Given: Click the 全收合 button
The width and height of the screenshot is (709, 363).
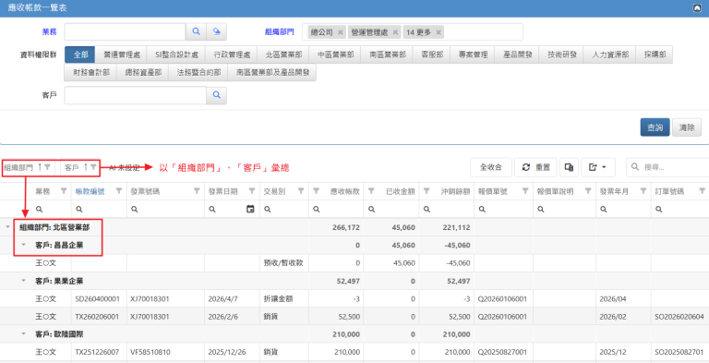Looking at the screenshot, I should (x=491, y=167).
